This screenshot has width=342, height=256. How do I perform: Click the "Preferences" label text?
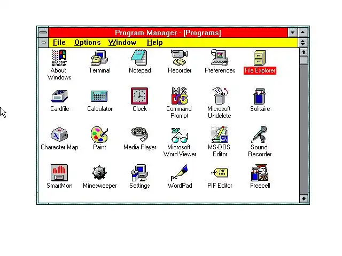coord(220,70)
